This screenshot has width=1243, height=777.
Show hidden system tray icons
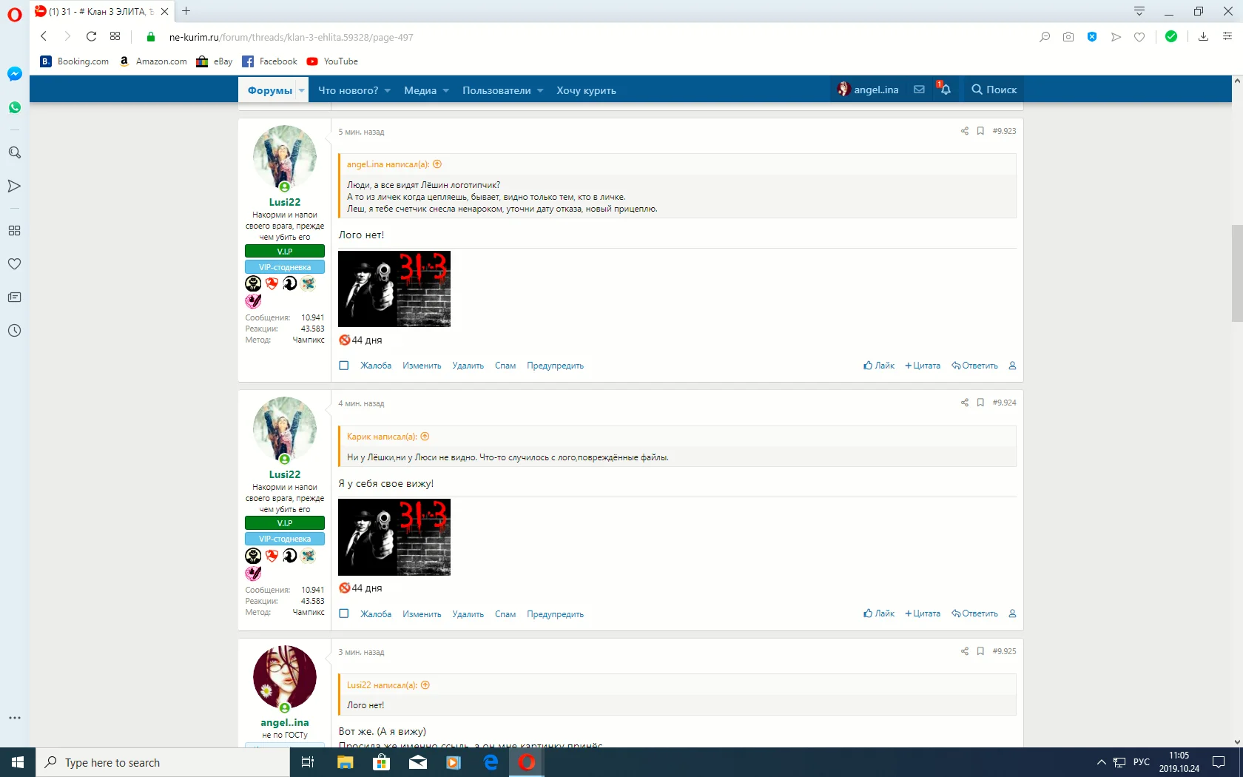1101,762
